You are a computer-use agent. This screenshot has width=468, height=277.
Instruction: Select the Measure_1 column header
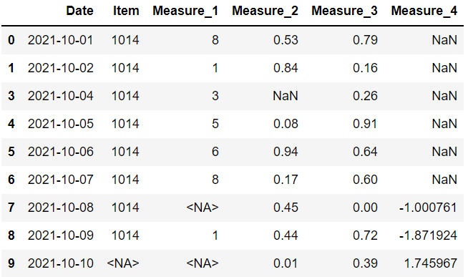pyautogui.click(x=185, y=11)
